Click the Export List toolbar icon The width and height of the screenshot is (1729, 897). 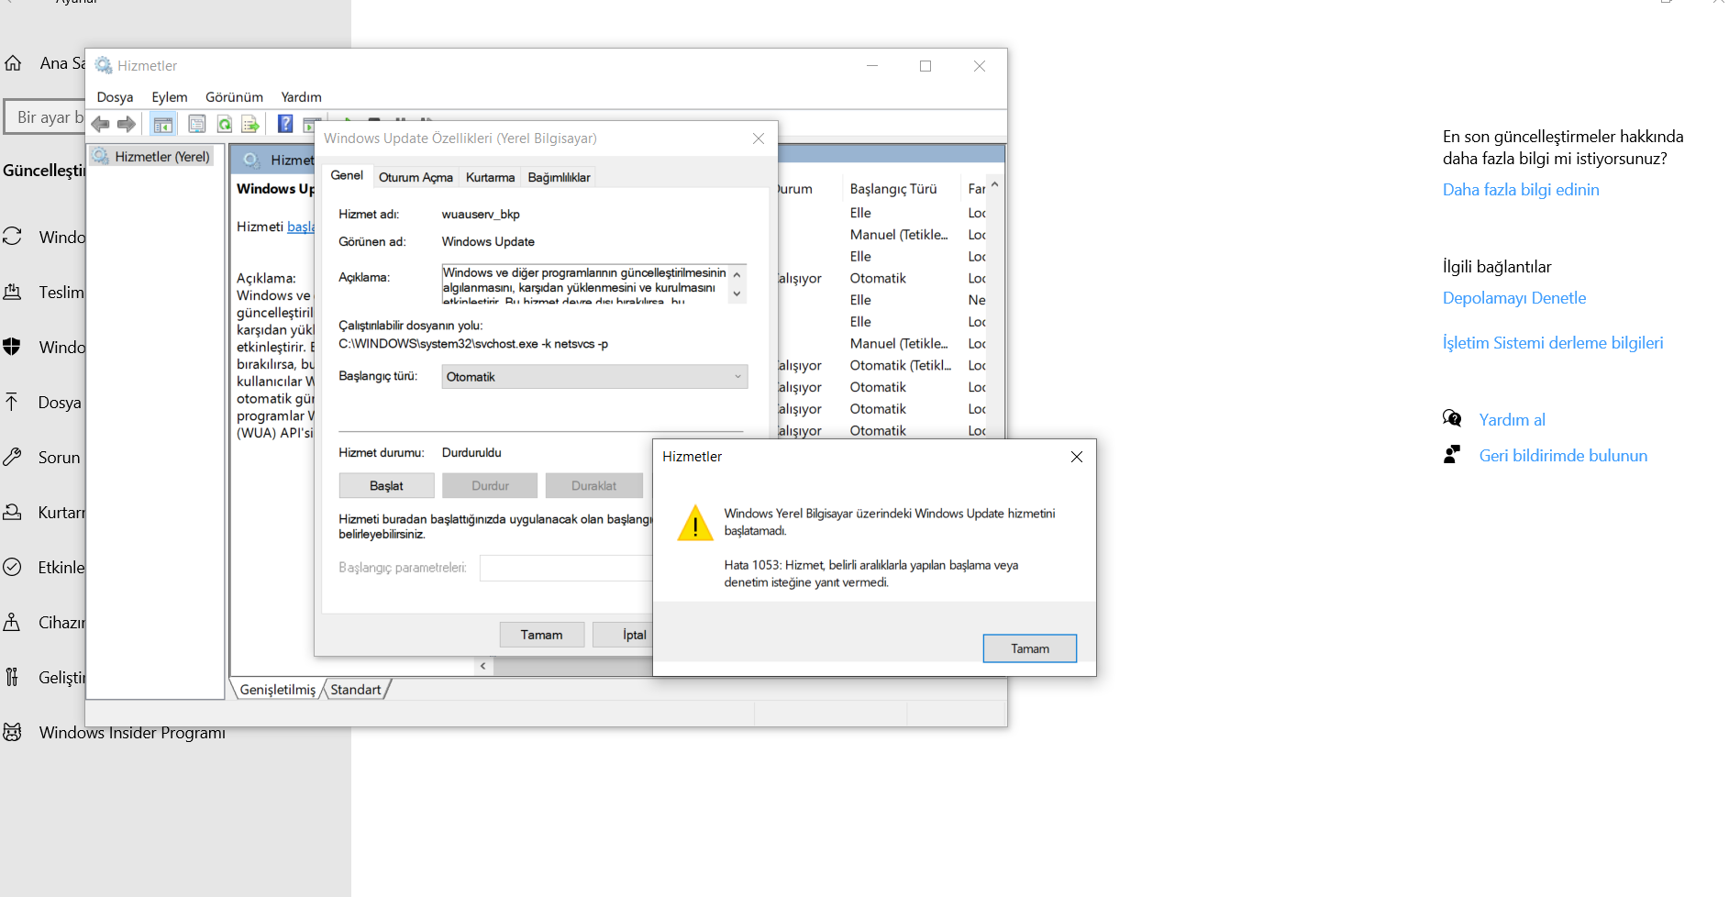pyautogui.click(x=250, y=124)
